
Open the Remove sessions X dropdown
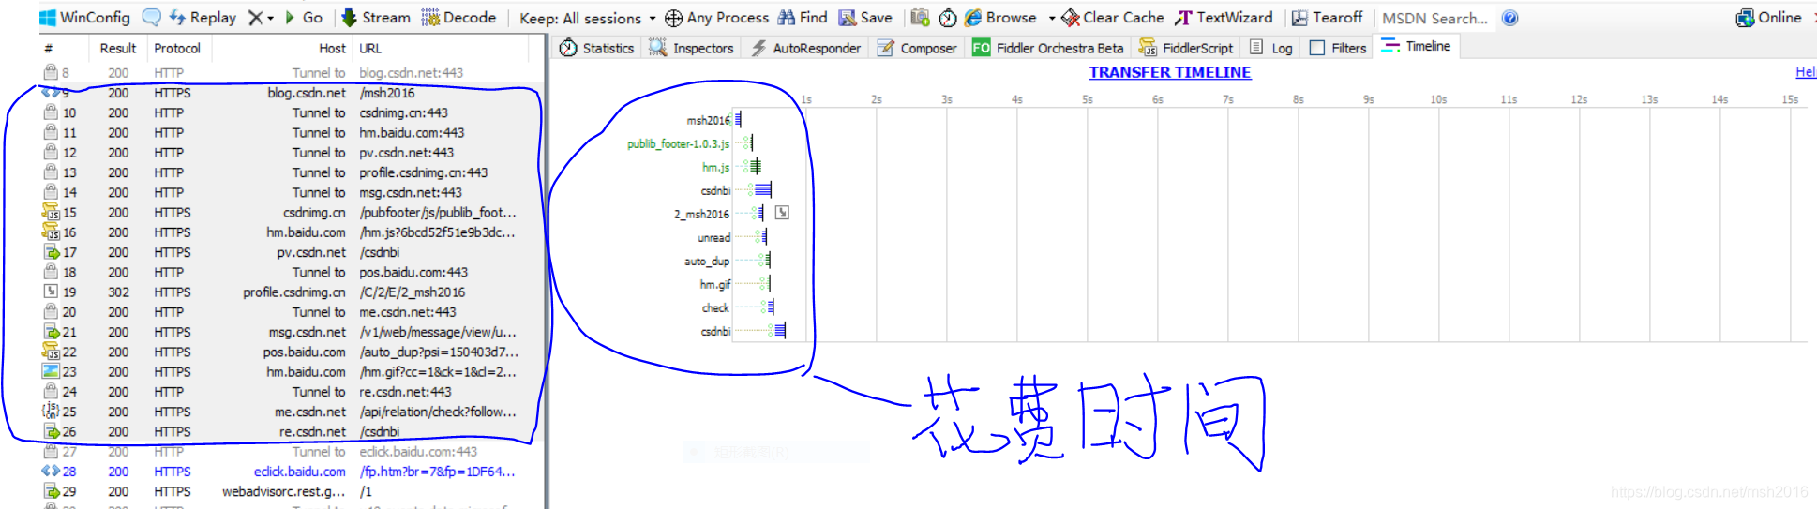coord(261,18)
